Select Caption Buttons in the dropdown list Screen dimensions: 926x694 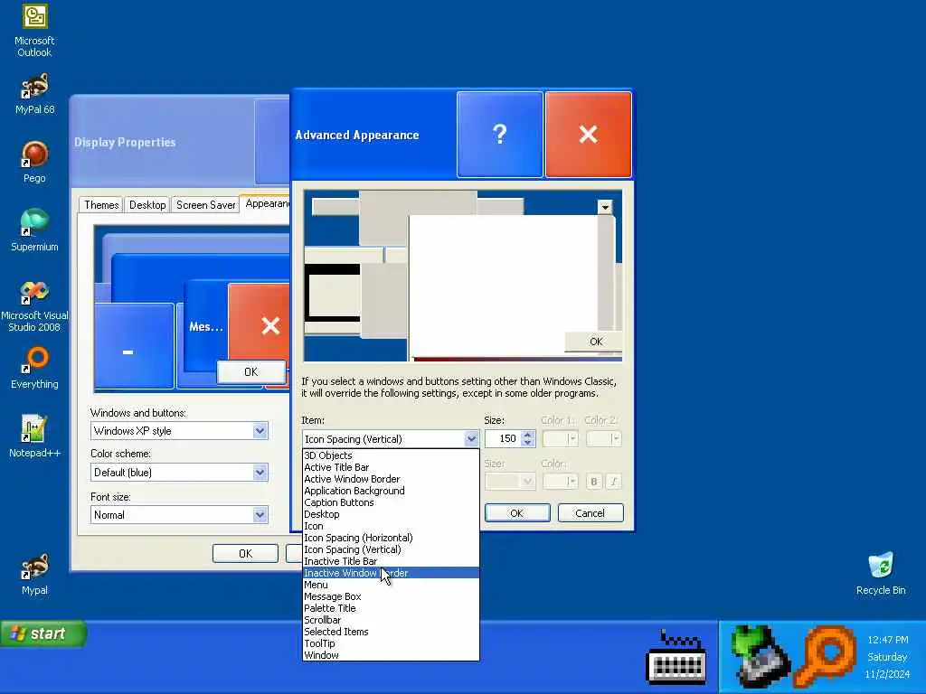click(x=391, y=502)
